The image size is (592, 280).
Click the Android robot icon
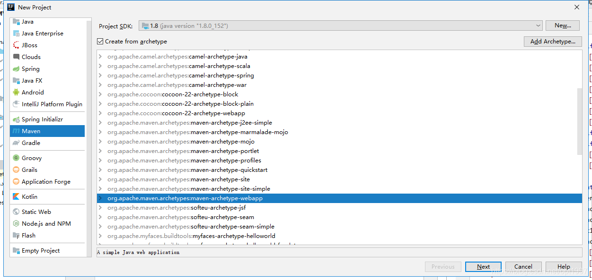pos(16,93)
